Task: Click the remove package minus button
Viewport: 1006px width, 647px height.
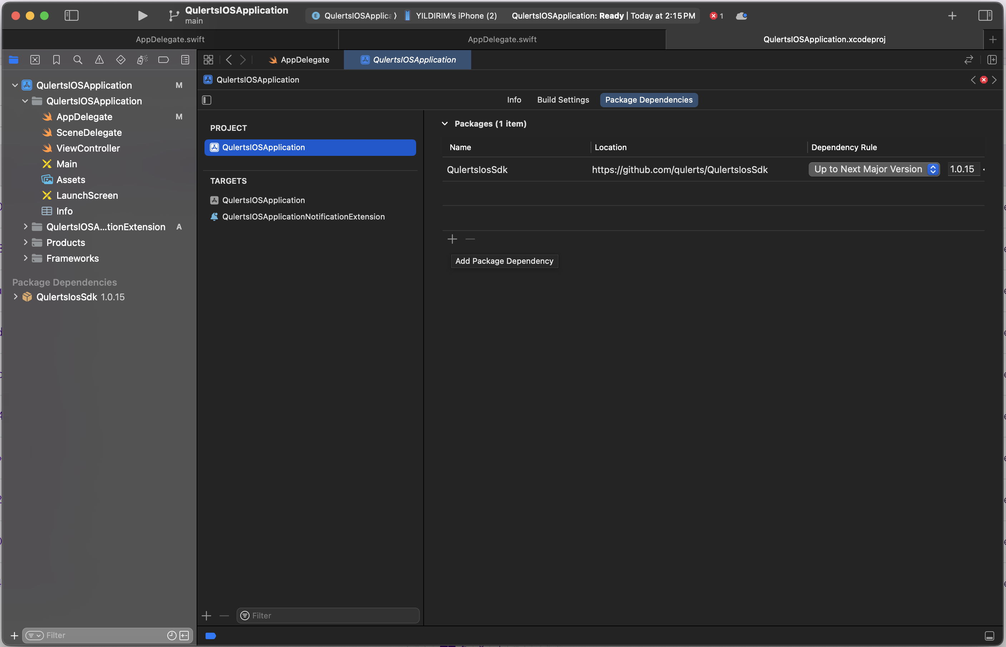Action: pos(470,238)
